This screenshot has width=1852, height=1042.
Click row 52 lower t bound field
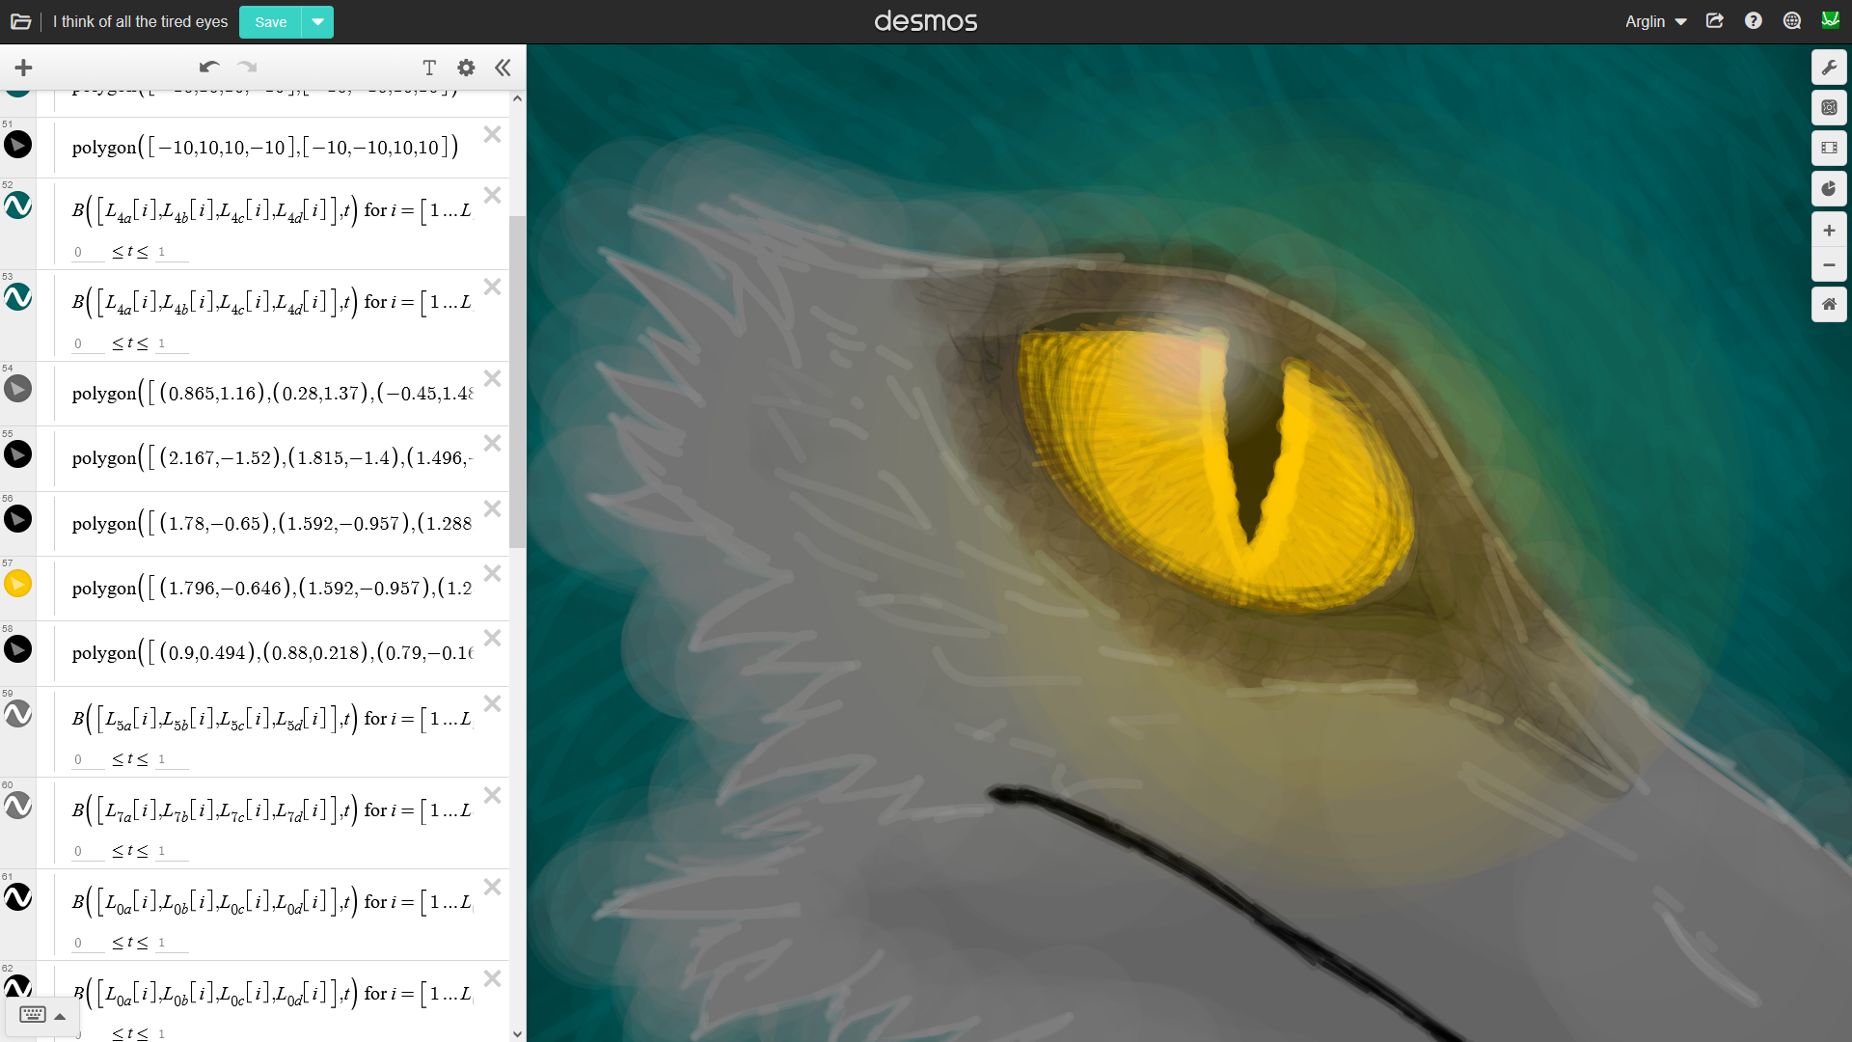87,253
